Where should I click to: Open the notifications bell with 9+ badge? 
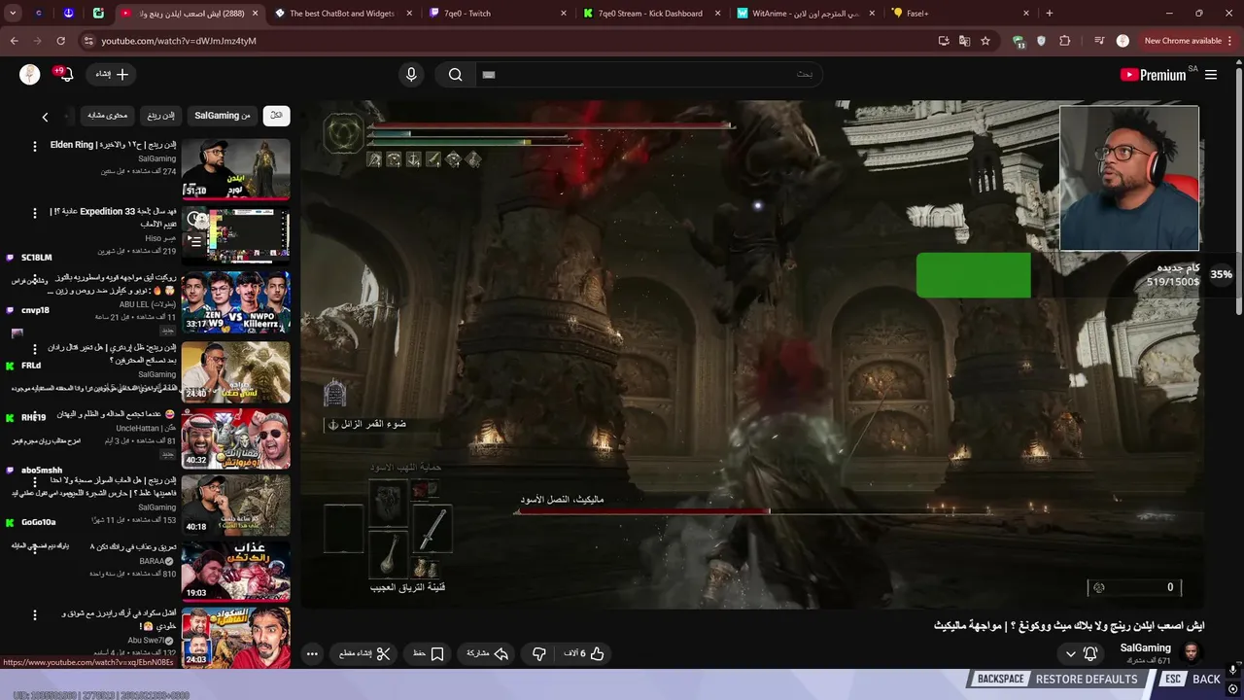click(x=65, y=74)
